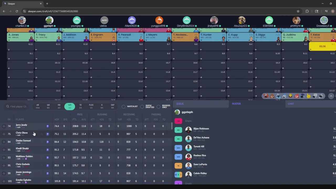Click the player list vertical scrollbar
Viewport: 336px width, 189px height.
point(172,126)
